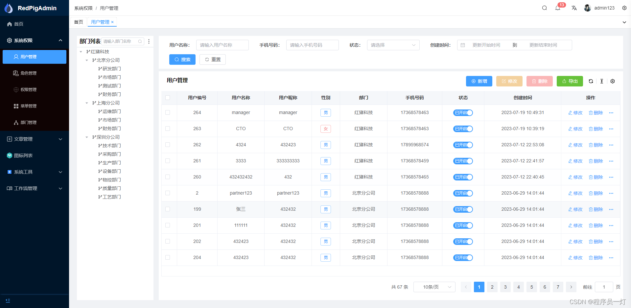Open 首页 in the left sidebar
Viewport: 631px width, 308px height.
pos(35,24)
